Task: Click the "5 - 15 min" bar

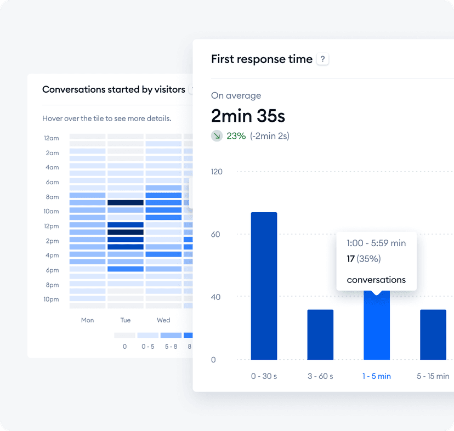Action: 433,334
